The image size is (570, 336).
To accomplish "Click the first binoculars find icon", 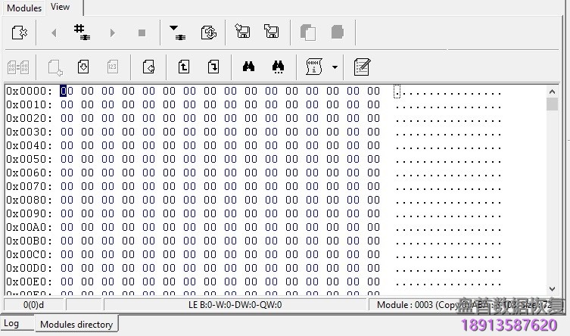I will 248,67.
